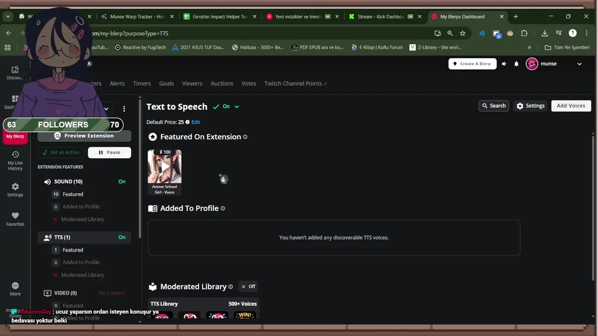Open Chrome downloads icon
This screenshot has width=598, height=336.
[x=545, y=33]
